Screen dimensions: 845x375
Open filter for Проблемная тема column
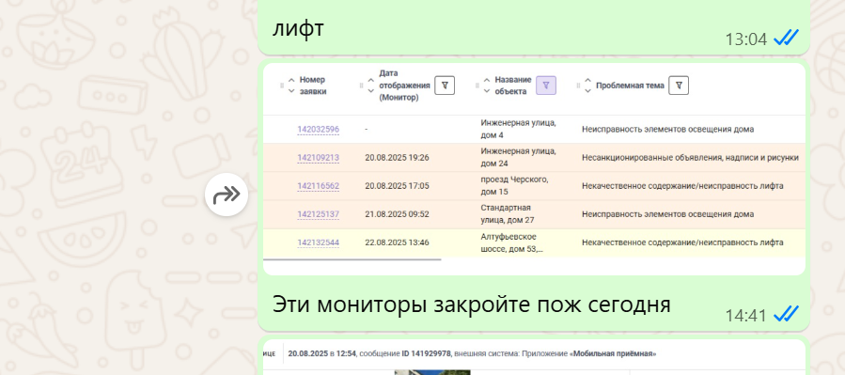pyautogui.click(x=679, y=86)
